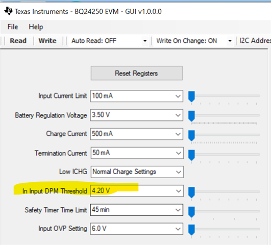Click the Texas Instruments logo icon

(8, 11)
